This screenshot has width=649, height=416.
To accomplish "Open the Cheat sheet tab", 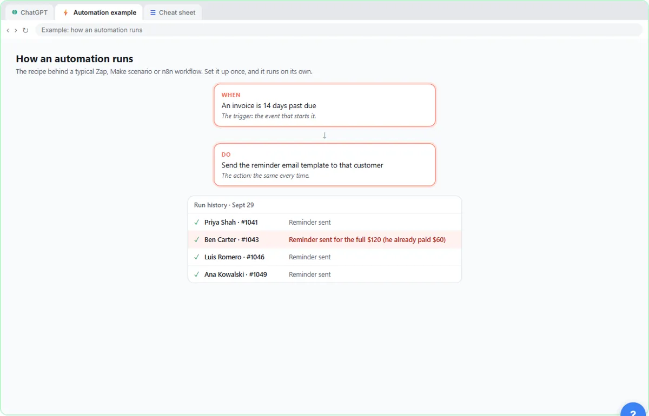I will click(x=173, y=12).
